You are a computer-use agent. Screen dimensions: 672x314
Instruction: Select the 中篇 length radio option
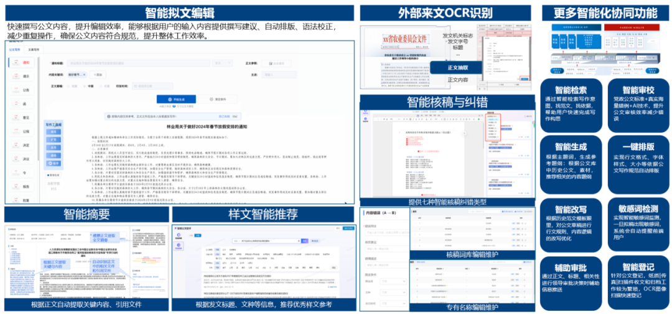pyautogui.click(x=89, y=86)
